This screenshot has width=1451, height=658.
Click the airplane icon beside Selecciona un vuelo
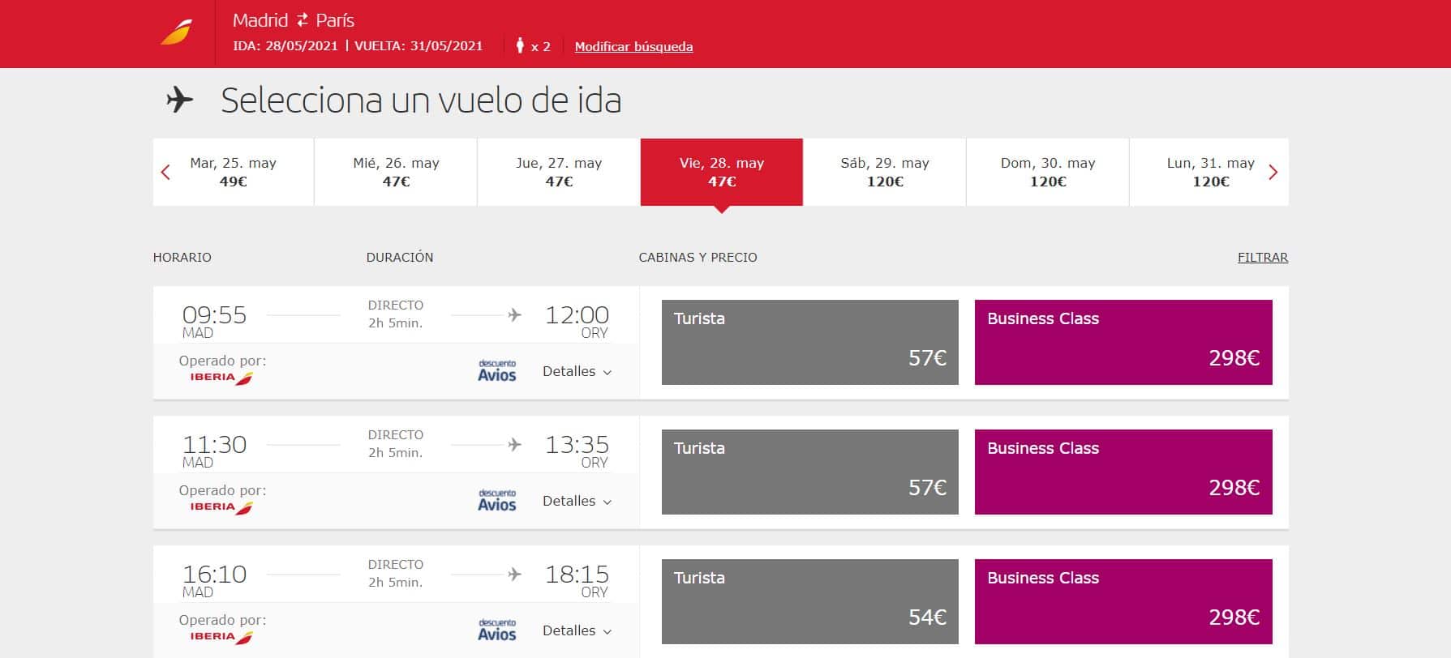(179, 100)
